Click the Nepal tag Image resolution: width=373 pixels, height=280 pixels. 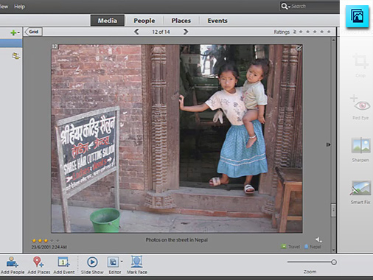[x=313, y=247]
